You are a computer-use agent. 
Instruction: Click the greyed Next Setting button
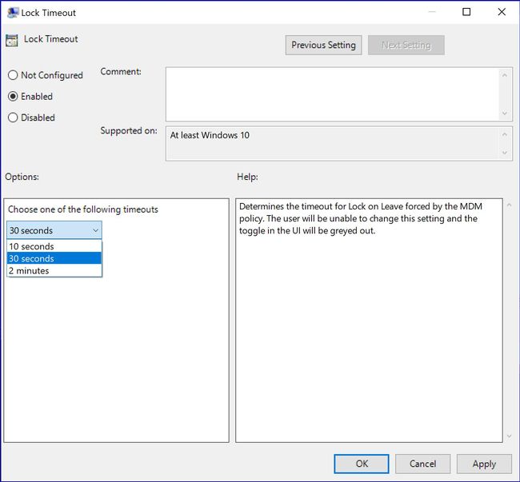pos(406,45)
